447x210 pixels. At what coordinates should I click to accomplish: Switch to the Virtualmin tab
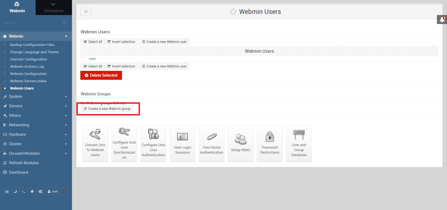coord(54,8)
